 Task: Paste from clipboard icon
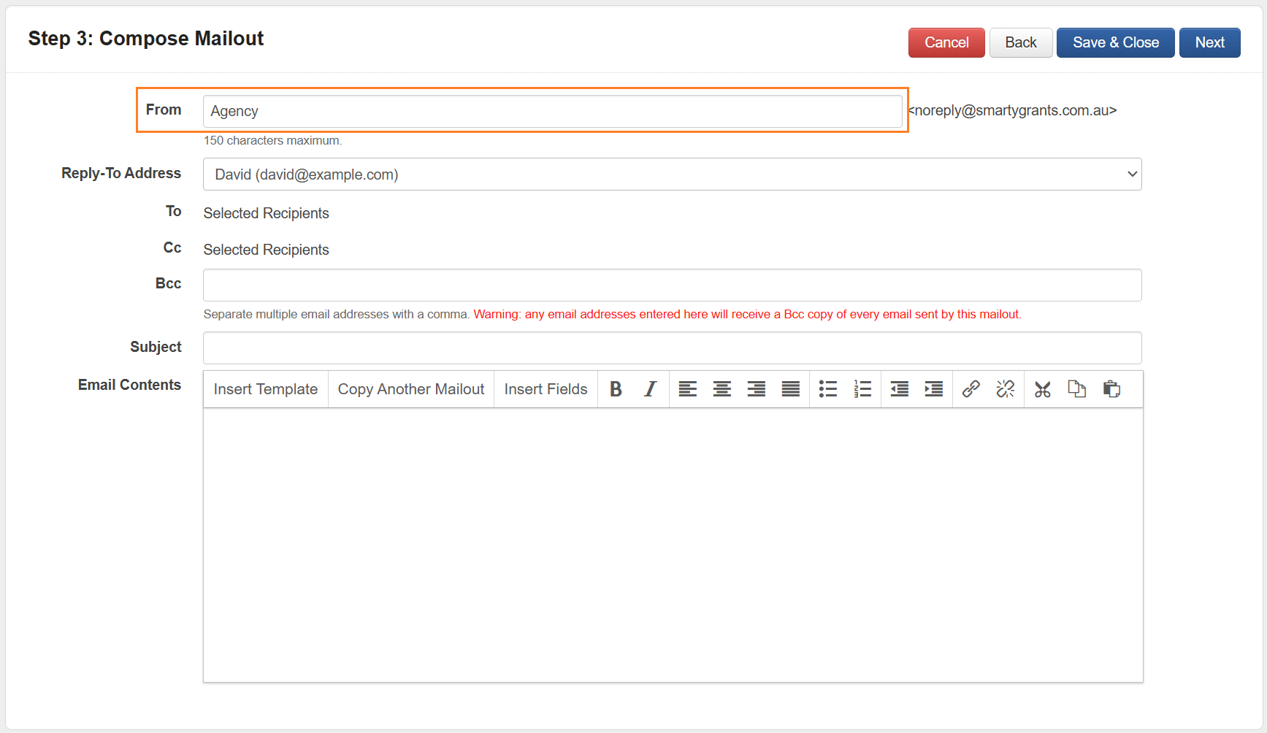coord(1111,389)
